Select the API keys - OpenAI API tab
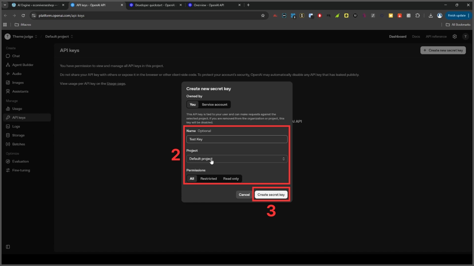 (x=97, y=5)
